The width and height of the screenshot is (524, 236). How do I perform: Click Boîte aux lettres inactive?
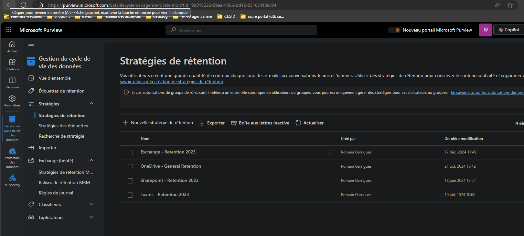[x=260, y=123]
